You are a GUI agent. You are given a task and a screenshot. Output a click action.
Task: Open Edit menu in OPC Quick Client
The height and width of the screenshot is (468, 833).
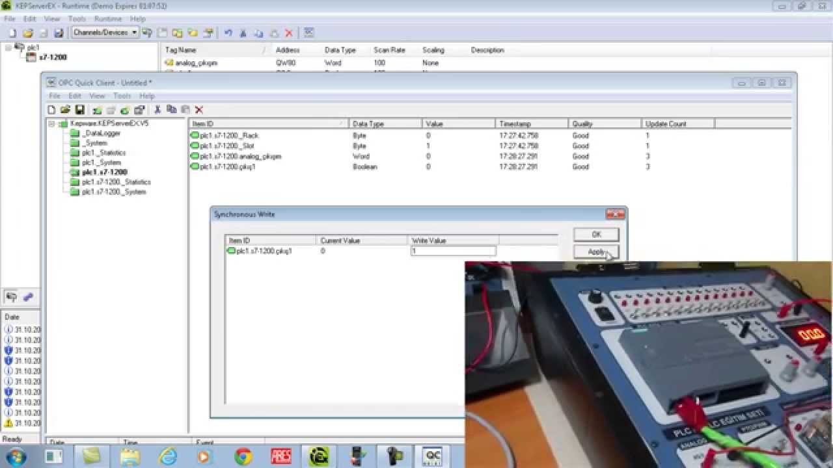75,96
